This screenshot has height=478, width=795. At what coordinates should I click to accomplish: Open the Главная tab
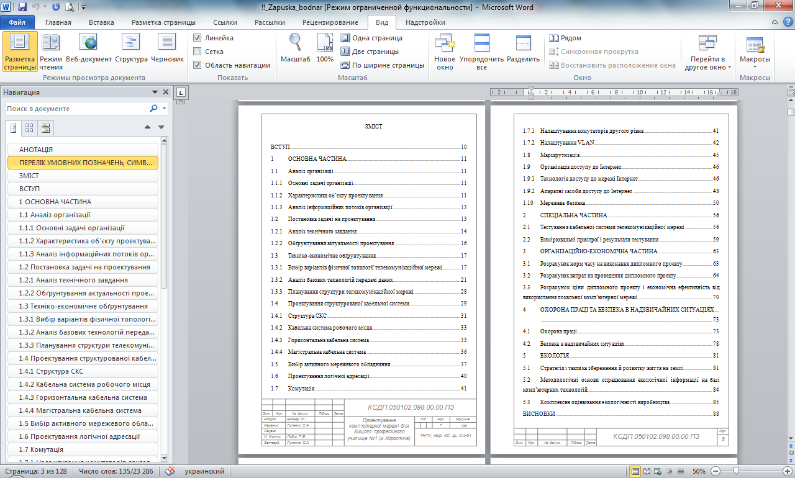click(x=58, y=22)
